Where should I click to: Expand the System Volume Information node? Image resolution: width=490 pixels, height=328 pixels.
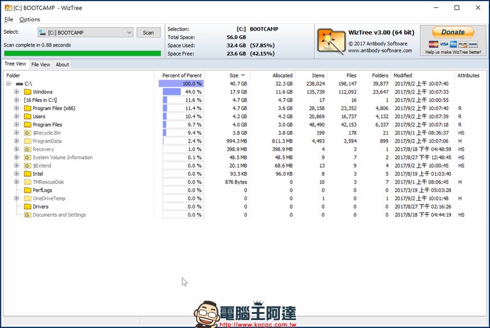[x=17, y=157]
